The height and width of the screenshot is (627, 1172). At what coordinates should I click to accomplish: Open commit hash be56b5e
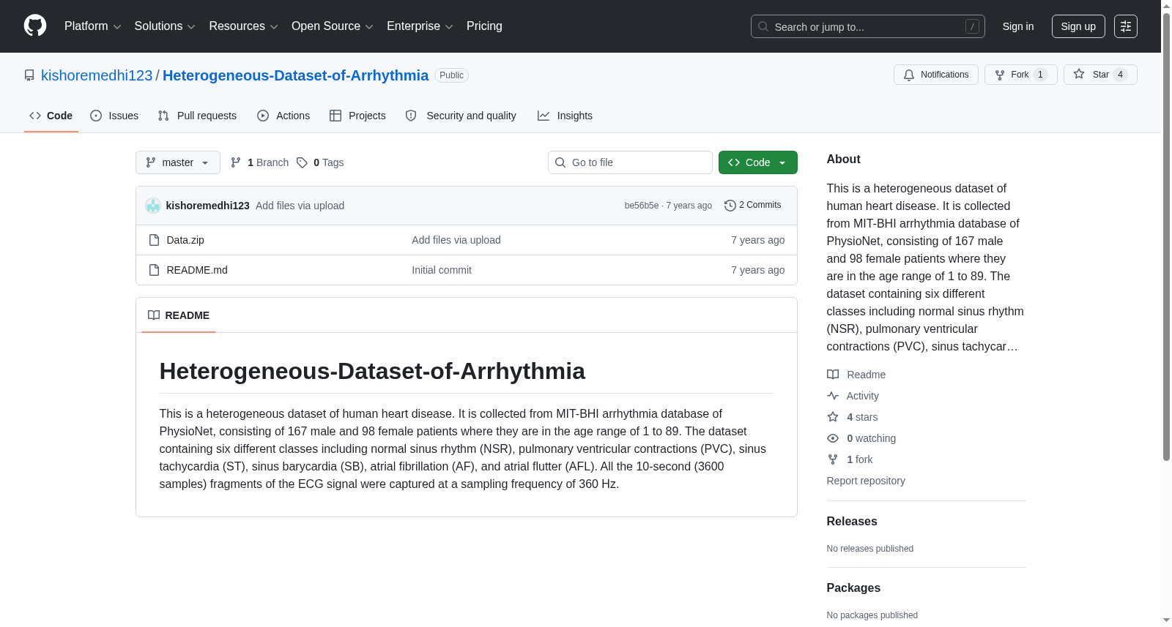[x=642, y=206]
